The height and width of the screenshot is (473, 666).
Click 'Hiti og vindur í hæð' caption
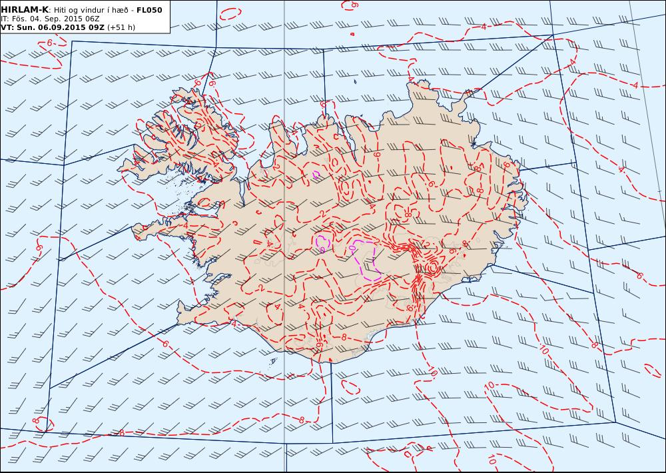pos(91,10)
